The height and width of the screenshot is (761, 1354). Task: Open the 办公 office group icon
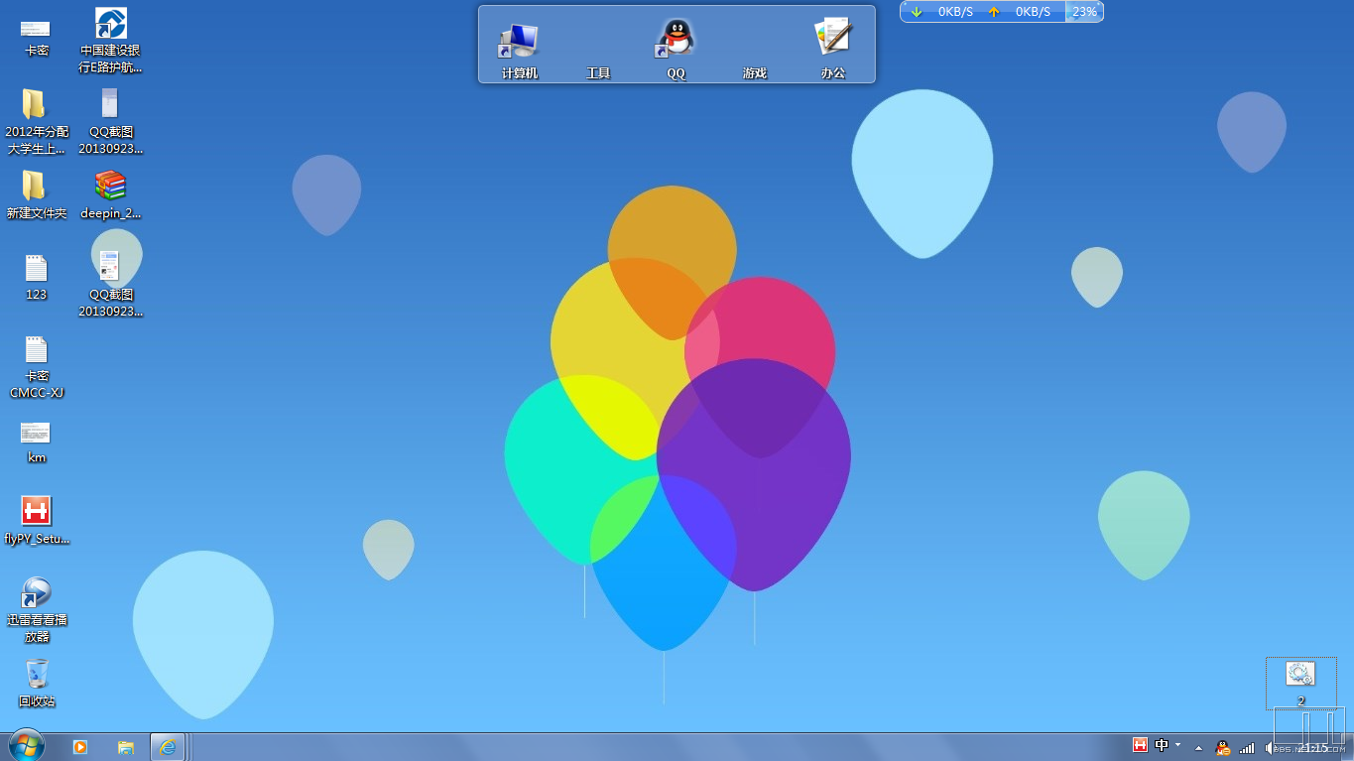coord(832,48)
